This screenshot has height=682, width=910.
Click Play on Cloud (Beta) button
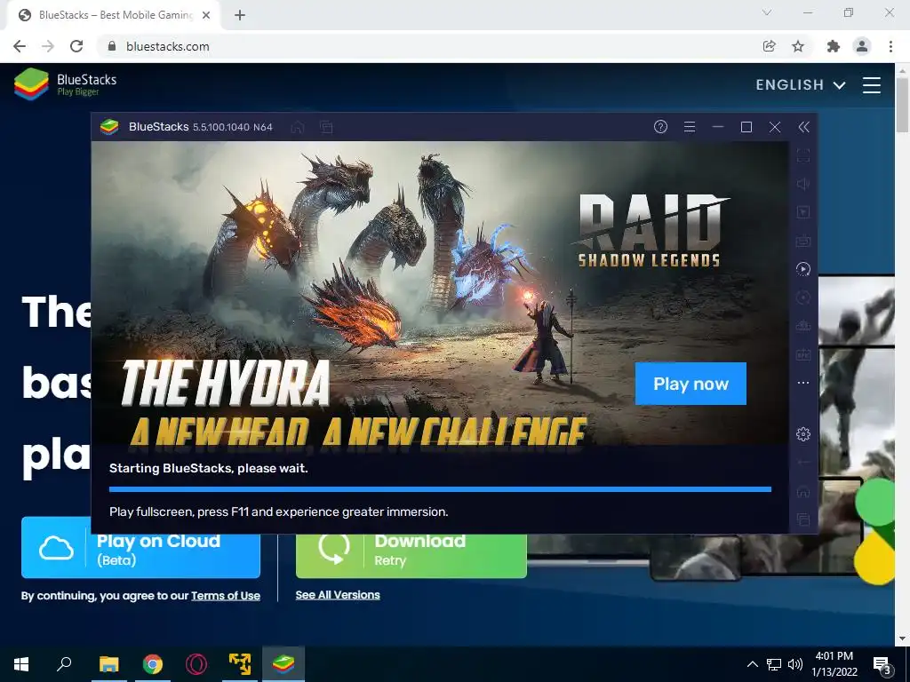(x=140, y=548)
